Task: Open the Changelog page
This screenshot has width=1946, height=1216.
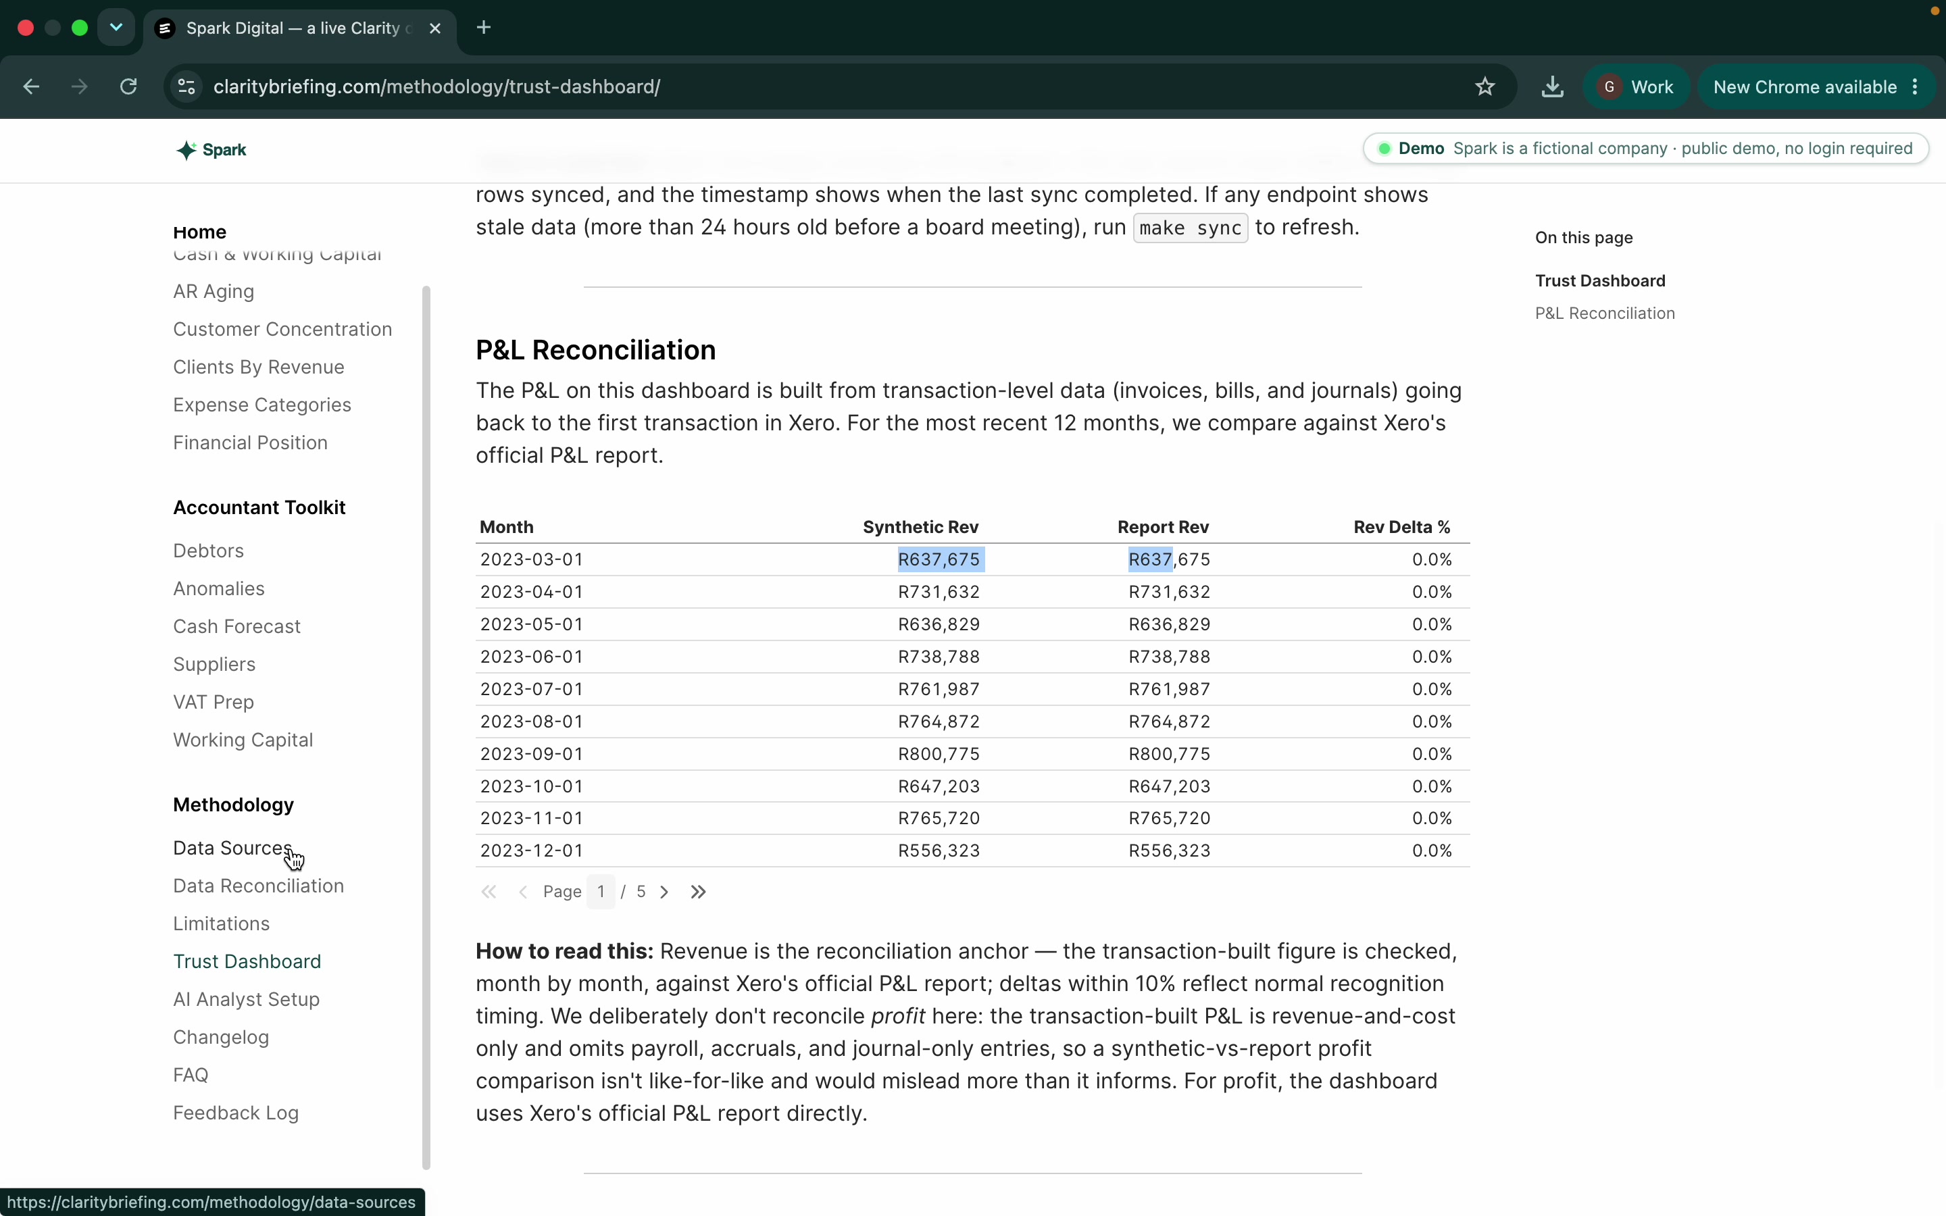Action: pyautogui.click(x=221, y=1038)
